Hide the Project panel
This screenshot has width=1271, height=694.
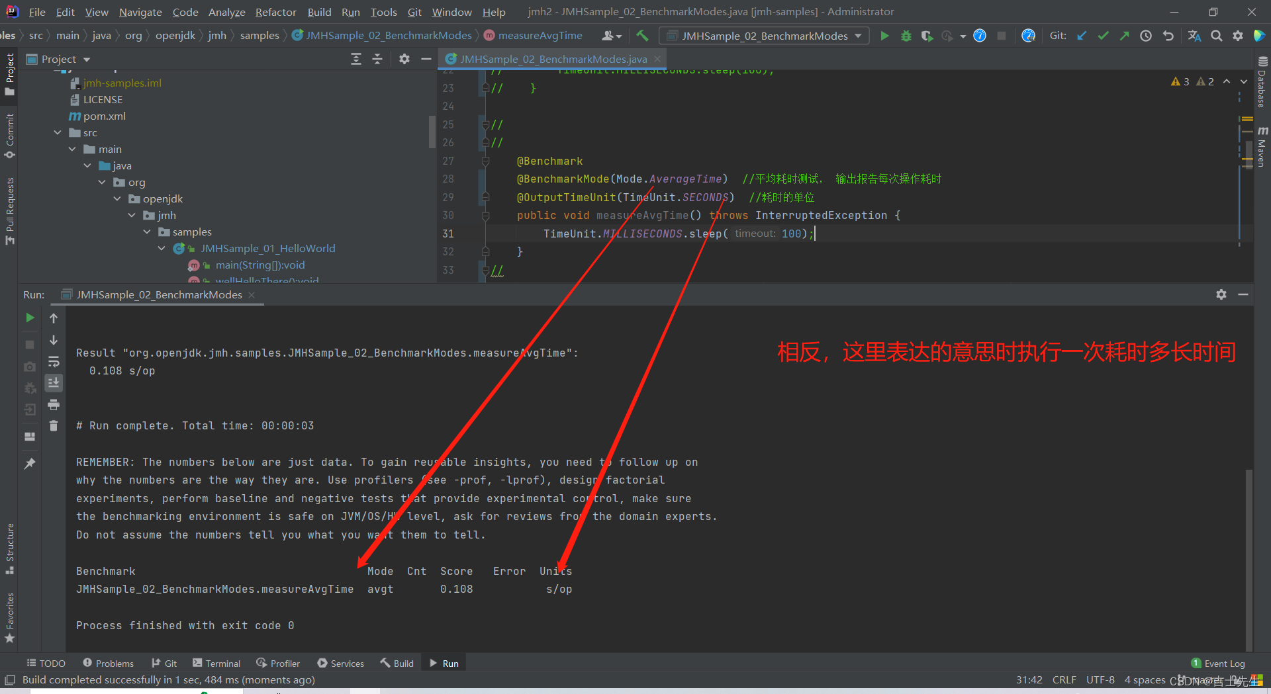(426, 59)
